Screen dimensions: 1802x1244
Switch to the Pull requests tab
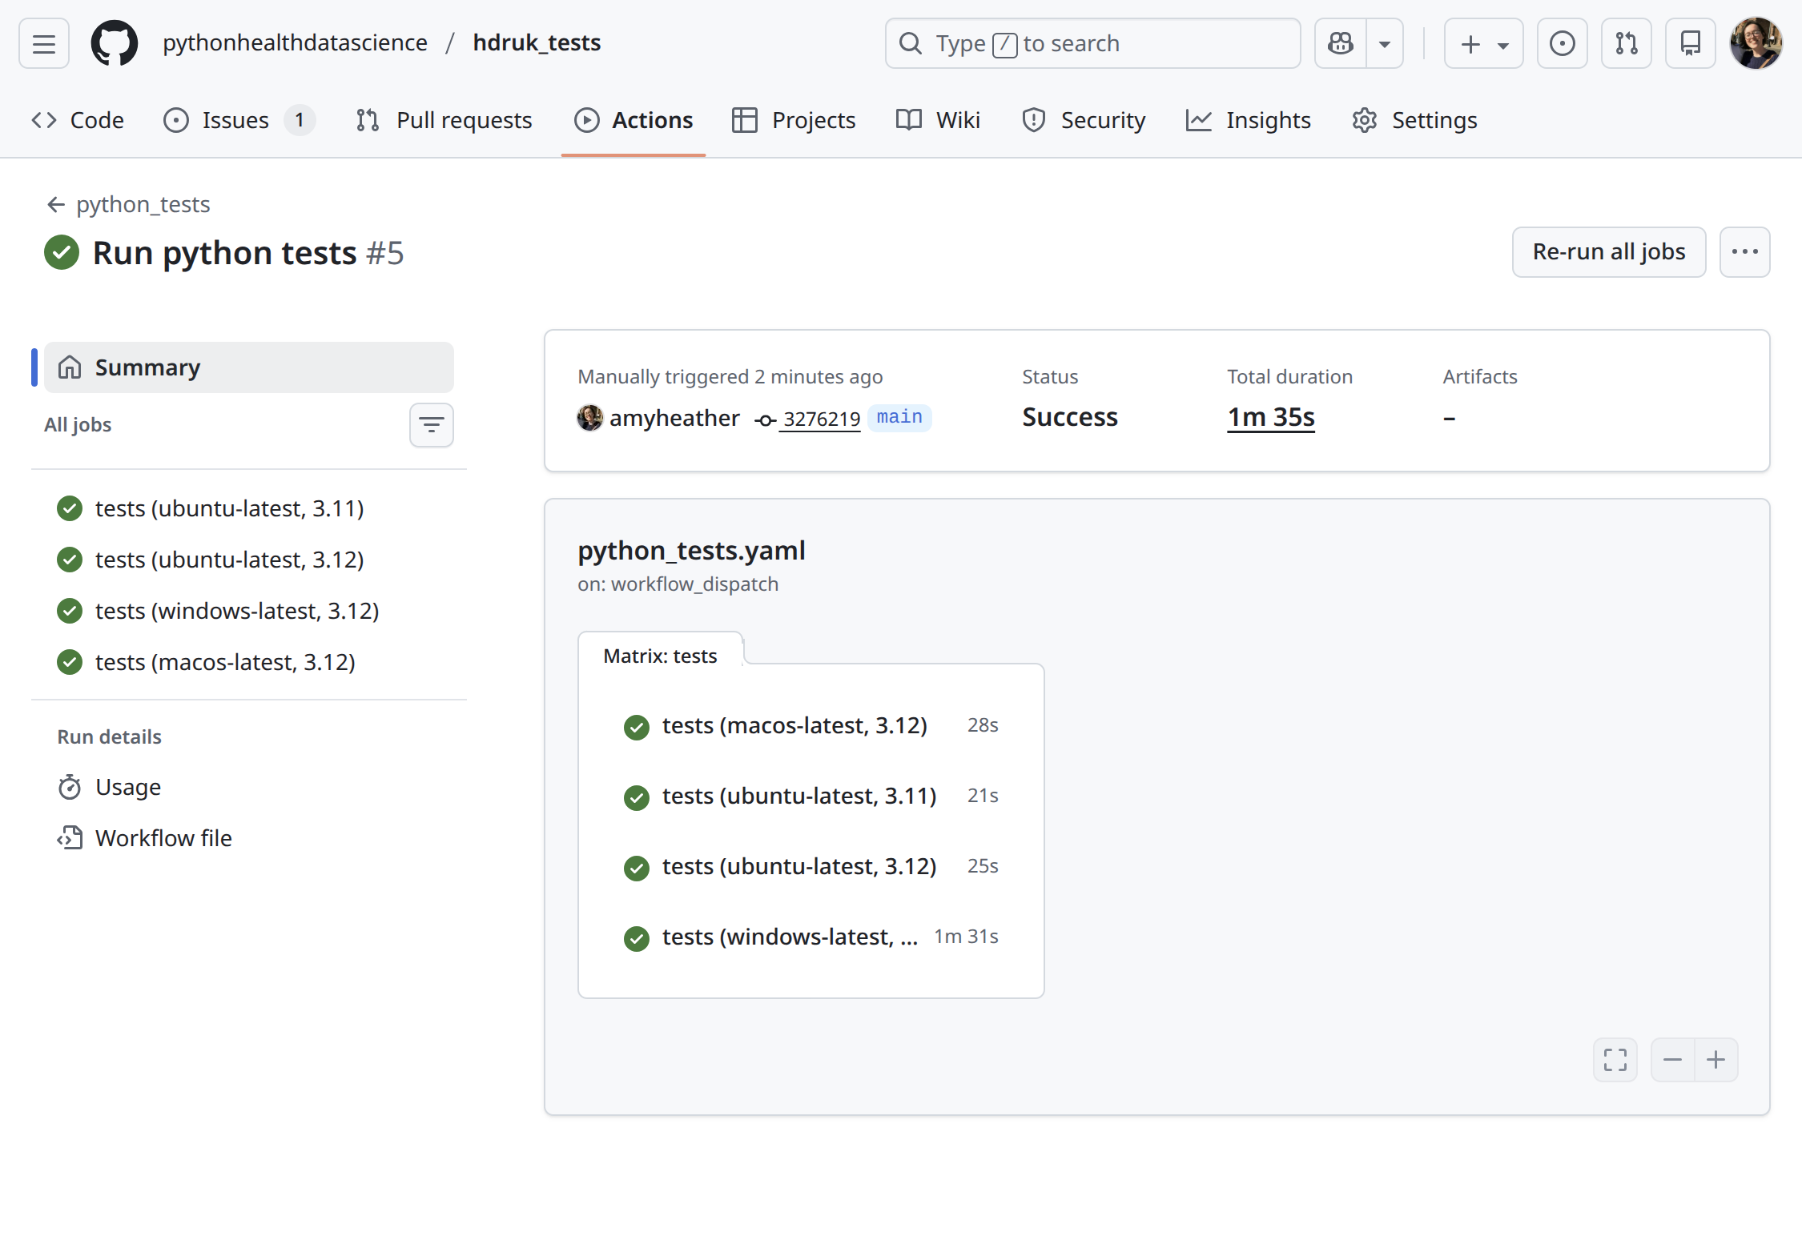click(444, 120)
